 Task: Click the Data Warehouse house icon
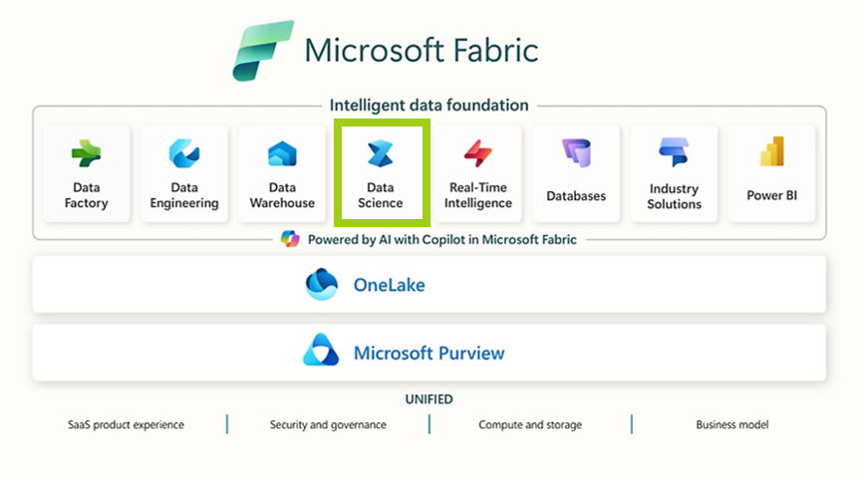282,154
